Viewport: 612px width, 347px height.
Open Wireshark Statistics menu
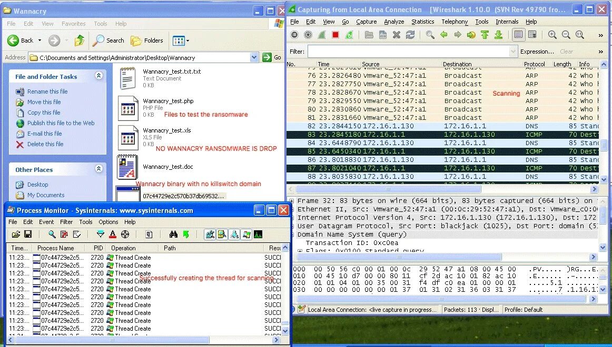[x=422, y=22]
